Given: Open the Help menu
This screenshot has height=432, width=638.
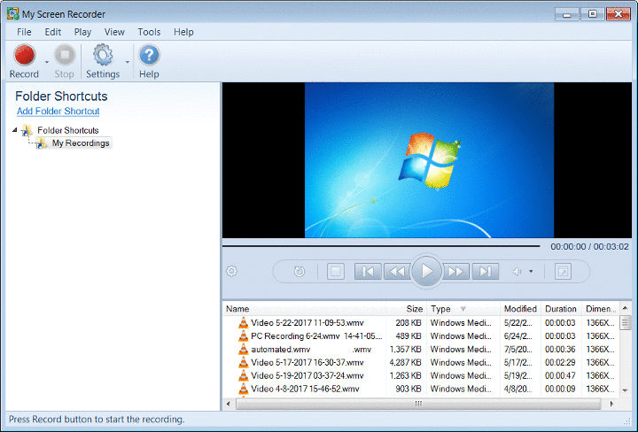Looking at the screenshot, I should point(183,32).
